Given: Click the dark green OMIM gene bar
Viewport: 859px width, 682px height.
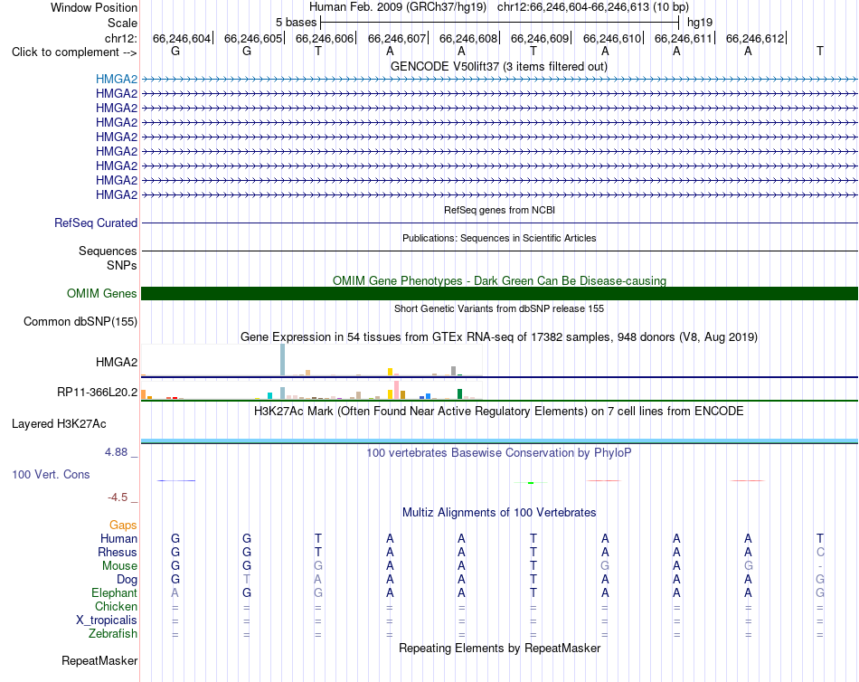Looking at the screenshot, I should pyautogui.click(x=499, y=293).
